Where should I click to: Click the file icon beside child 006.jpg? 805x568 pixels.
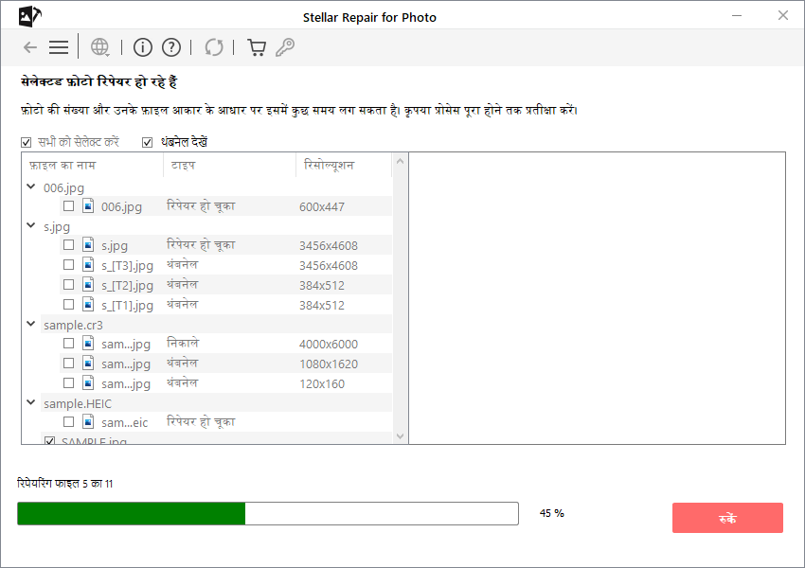88,205
